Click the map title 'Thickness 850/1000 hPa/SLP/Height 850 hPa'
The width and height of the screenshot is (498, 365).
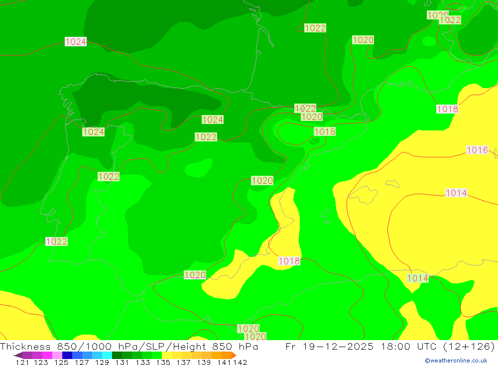(129, 346)
